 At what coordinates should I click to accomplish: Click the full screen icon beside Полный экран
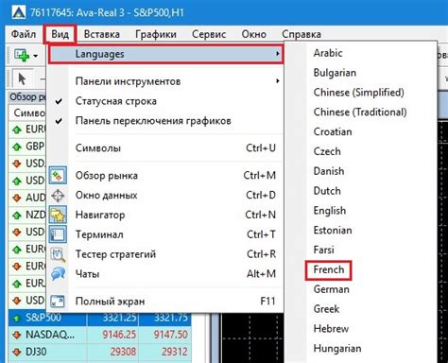58,302
